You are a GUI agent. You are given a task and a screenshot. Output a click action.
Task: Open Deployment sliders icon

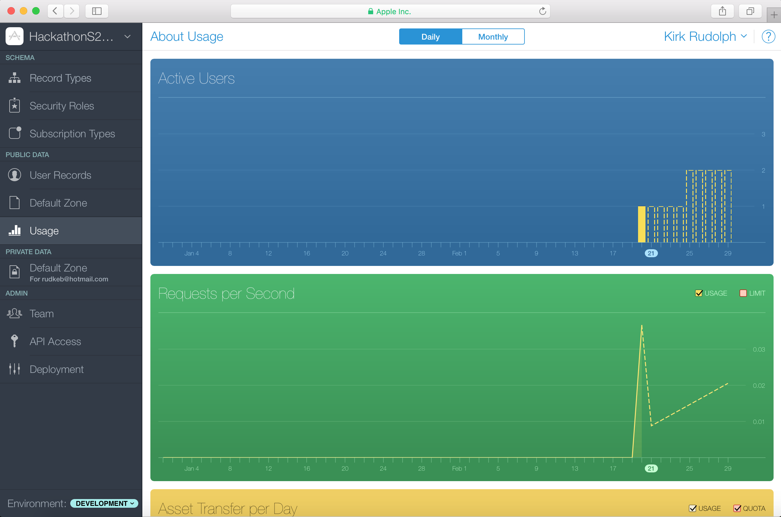tap(15, 369)
